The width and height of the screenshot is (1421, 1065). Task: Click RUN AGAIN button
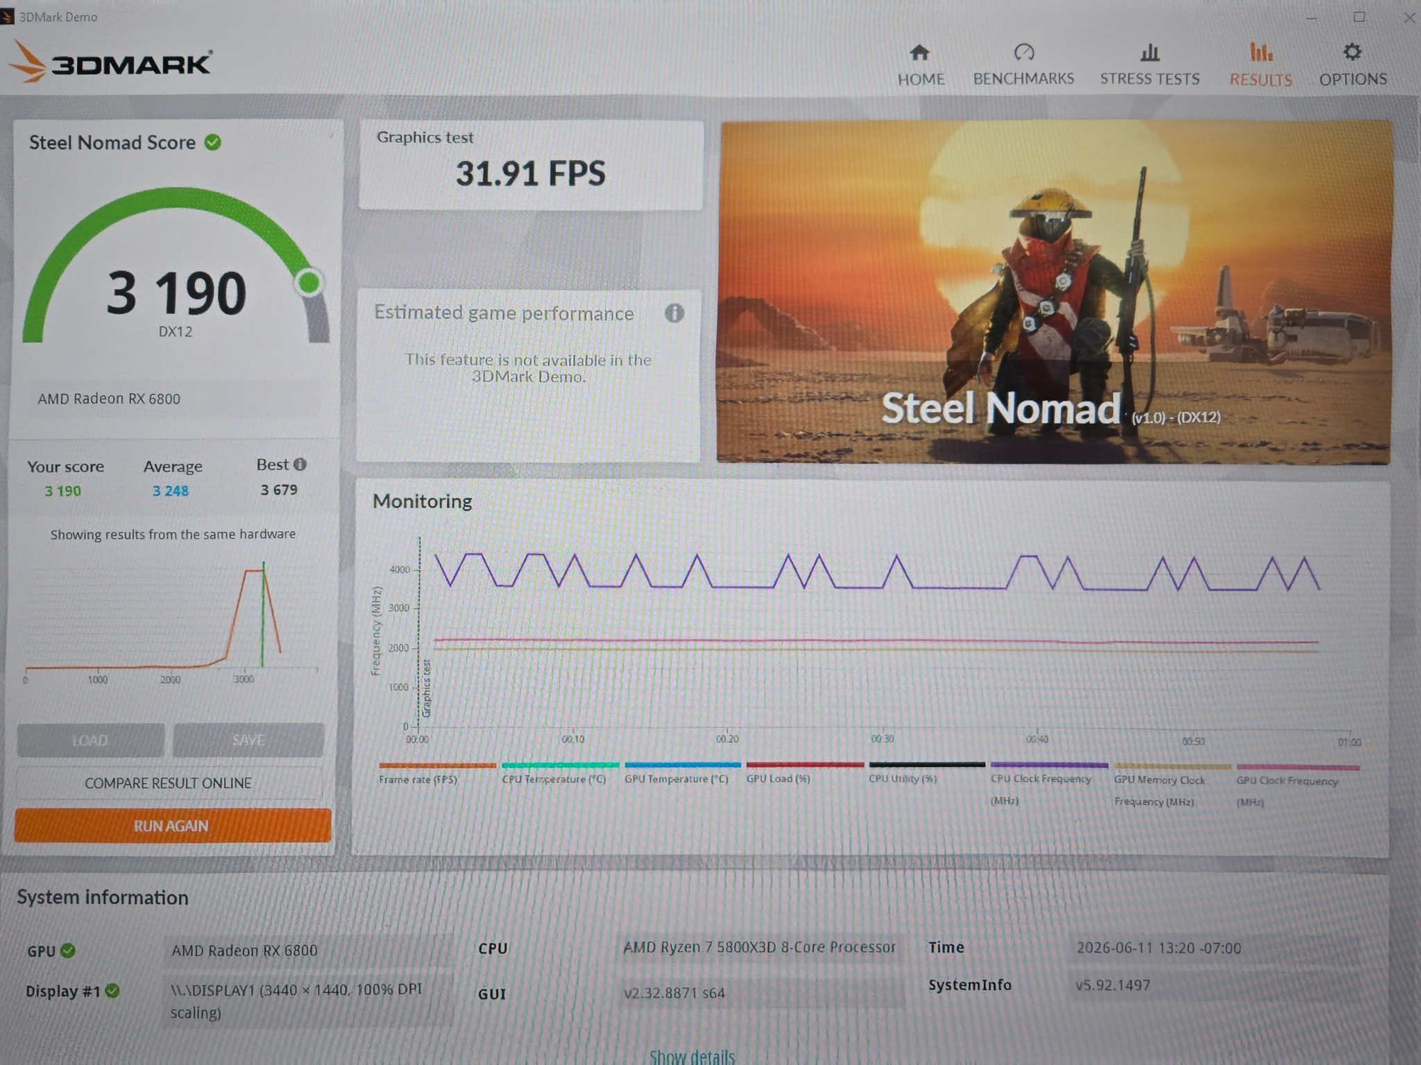(x=172, y=826)
